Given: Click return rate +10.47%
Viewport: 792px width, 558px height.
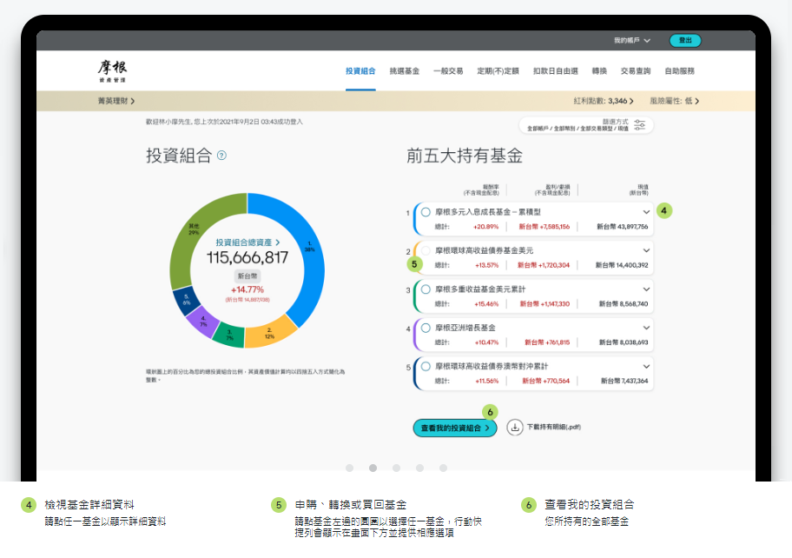Looking at the screenshot, I should point(486,342).
